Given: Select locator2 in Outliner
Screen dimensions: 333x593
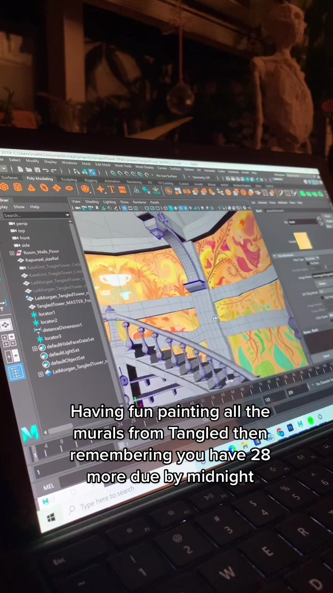Looking at the screenshot, I should pos(49,321).
